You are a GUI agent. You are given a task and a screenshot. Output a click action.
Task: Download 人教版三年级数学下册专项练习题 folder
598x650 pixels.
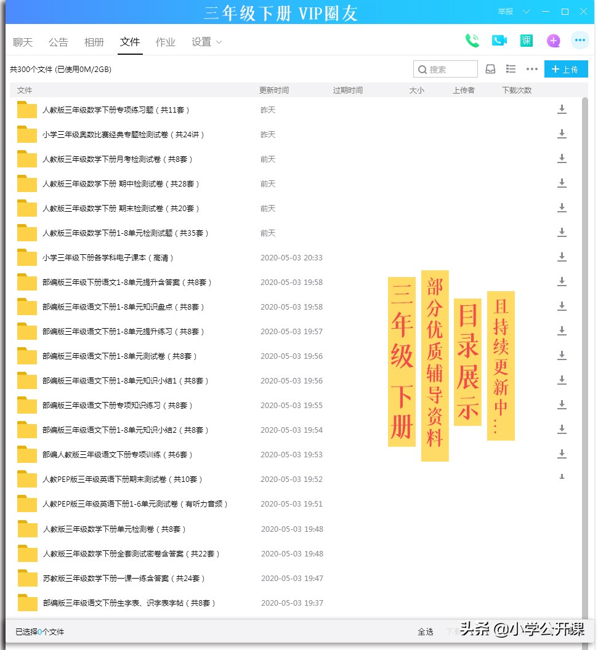pos(562,110)
